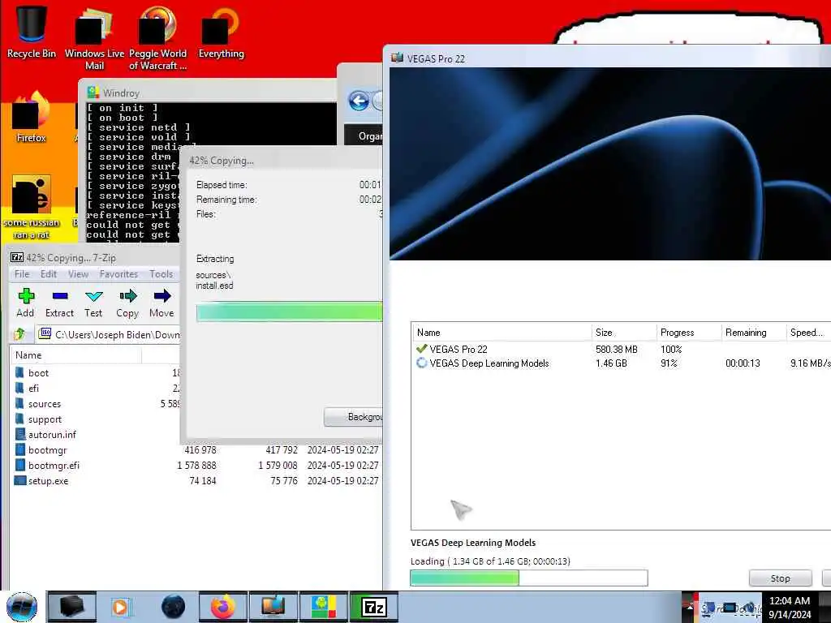Open the Favorites menu in 7-Zip

(118, 274)
